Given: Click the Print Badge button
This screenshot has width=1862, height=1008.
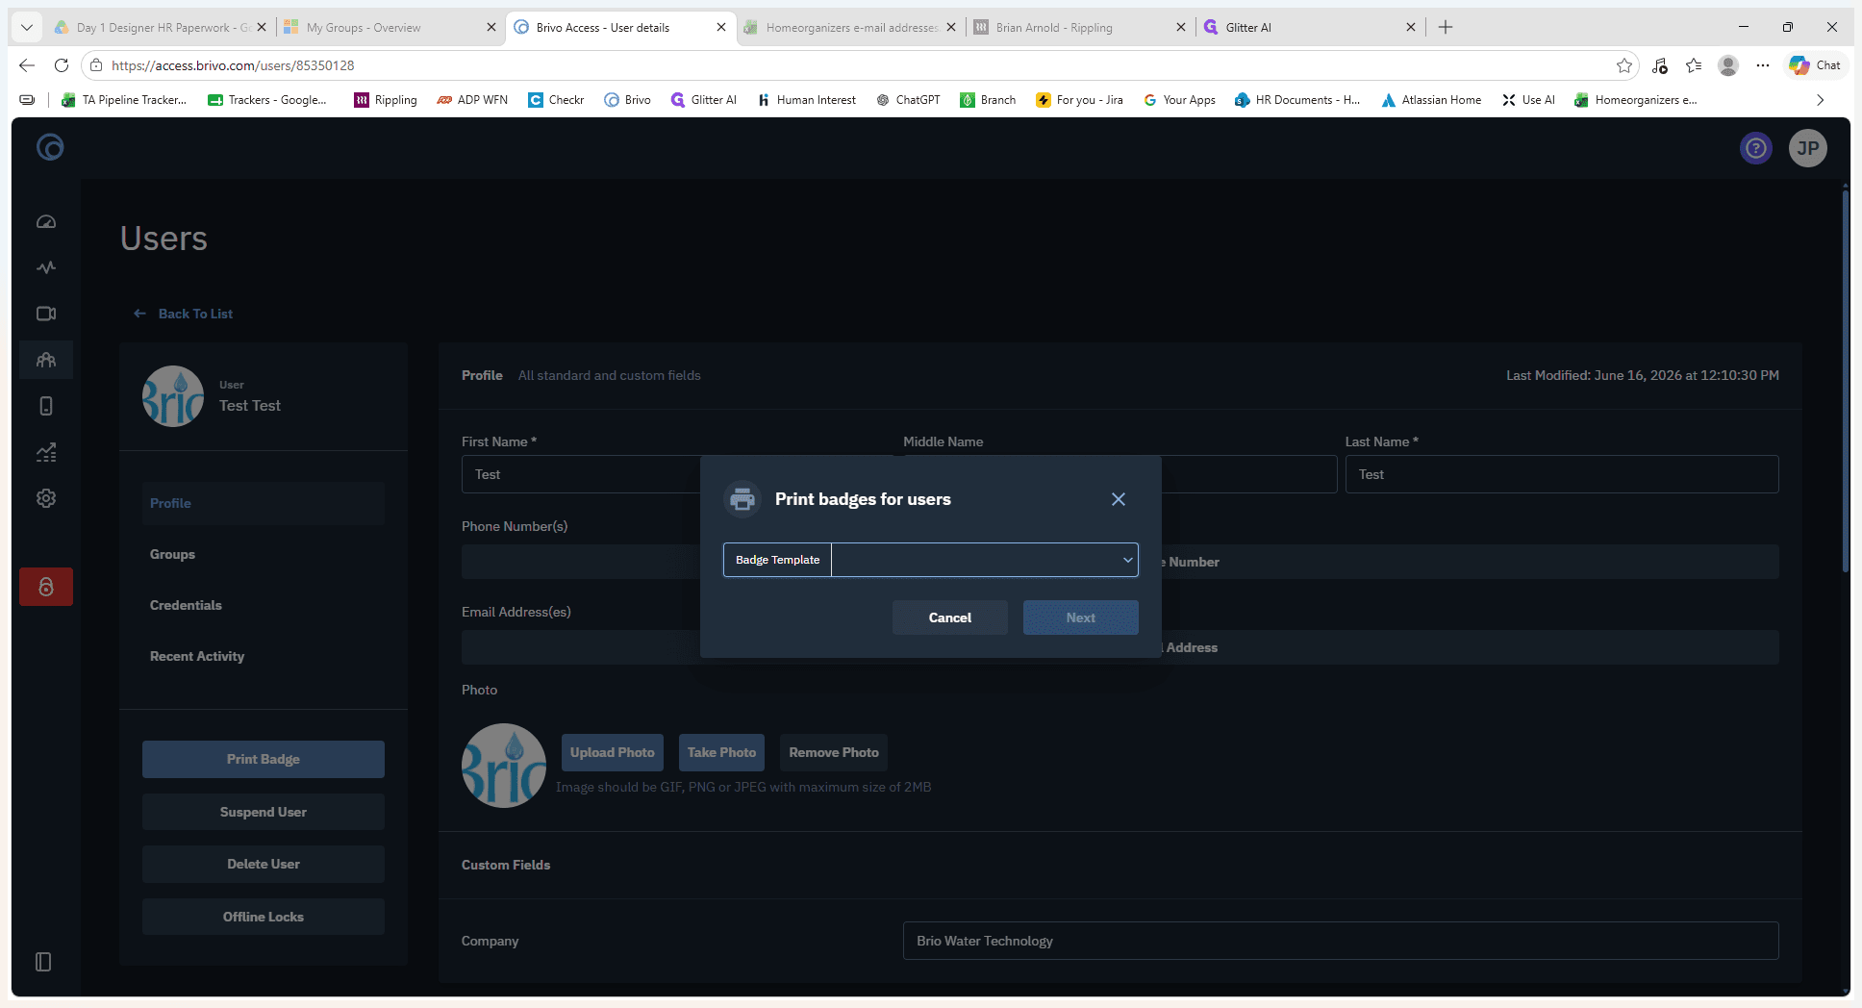Looking at the screenshot, I should click(x=264, y=759).
